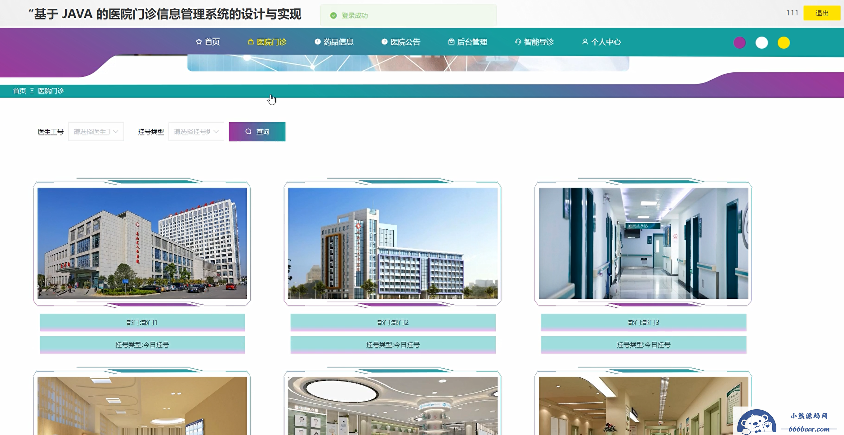Open the 医院门诊 navigation item
Image resolution: width=844 pixels, height=435 pixels.
coord(267,42)
